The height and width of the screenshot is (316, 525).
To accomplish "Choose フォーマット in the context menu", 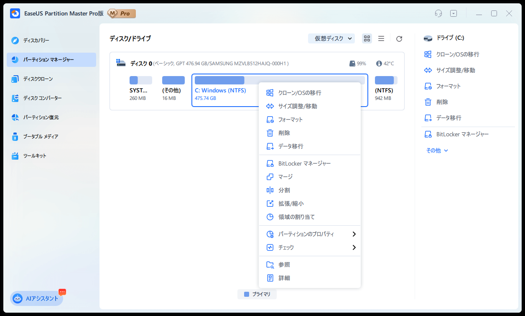I will coord(310,120).
